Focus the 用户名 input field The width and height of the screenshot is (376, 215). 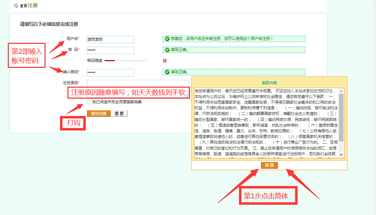pyautogui.click(x=110, y=39)
